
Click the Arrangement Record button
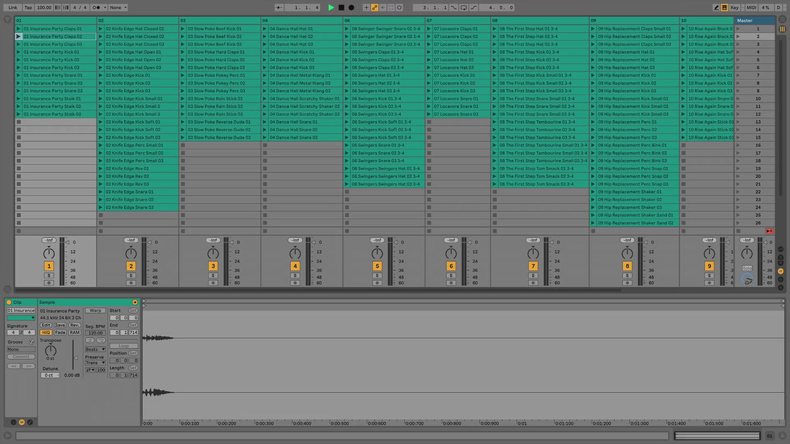click(351, 7)
